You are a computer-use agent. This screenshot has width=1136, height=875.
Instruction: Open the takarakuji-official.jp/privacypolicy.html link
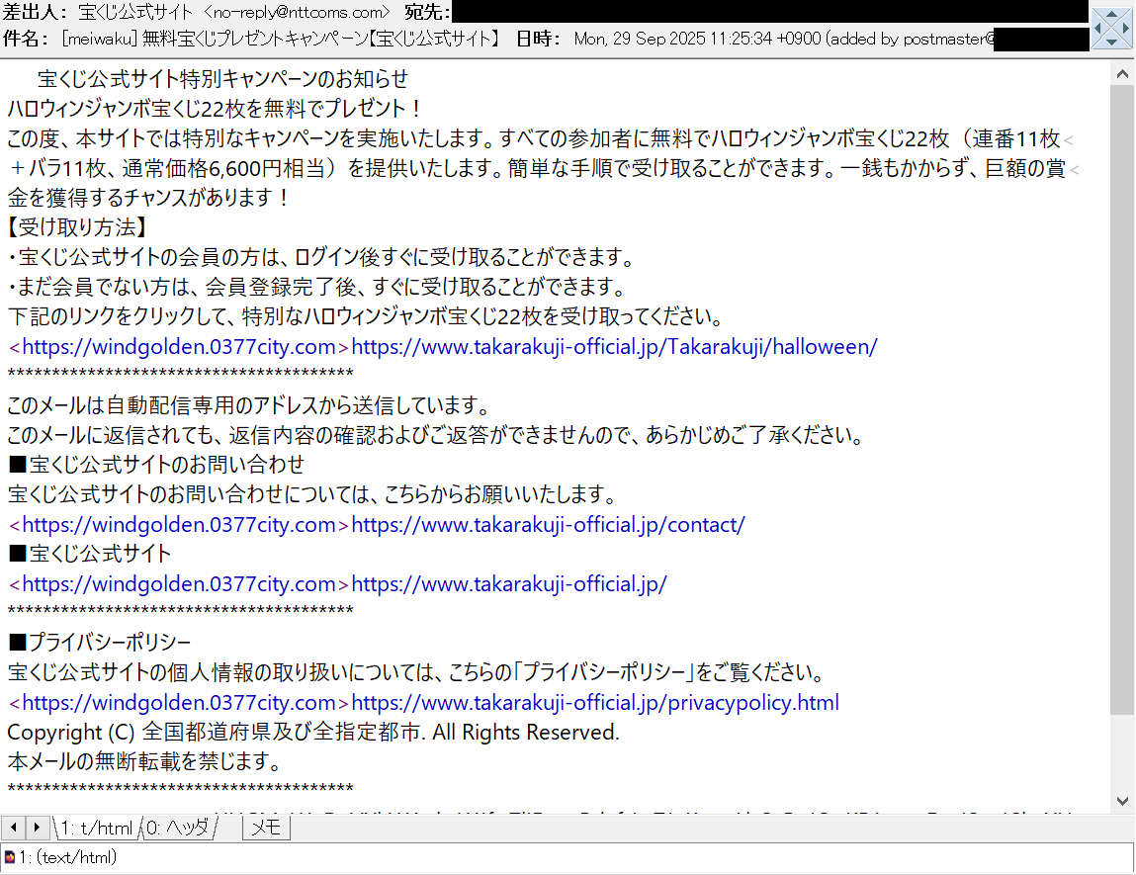595,703
